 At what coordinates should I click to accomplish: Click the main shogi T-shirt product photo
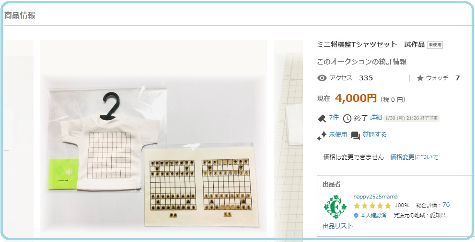[x=153, y=138]
